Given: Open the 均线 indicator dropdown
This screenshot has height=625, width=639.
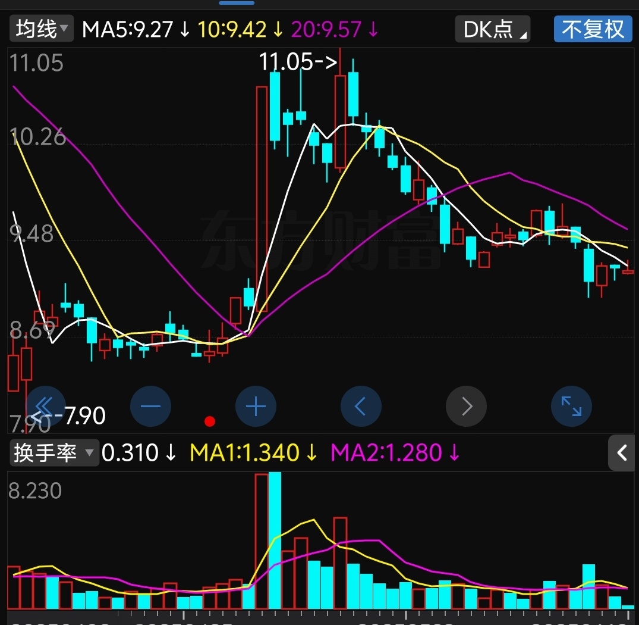Looking at the screenshot, I should [41, 29].
